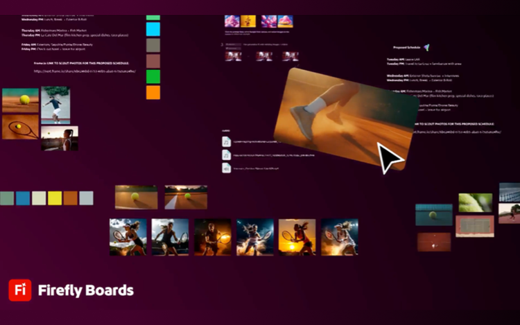Screen dimensions: 520x325
Task: Click the sunset tennis court thumbnail
Action: [x=186, y=197]
